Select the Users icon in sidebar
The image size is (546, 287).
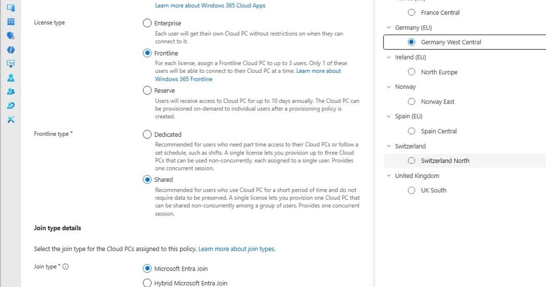(10, 78)
